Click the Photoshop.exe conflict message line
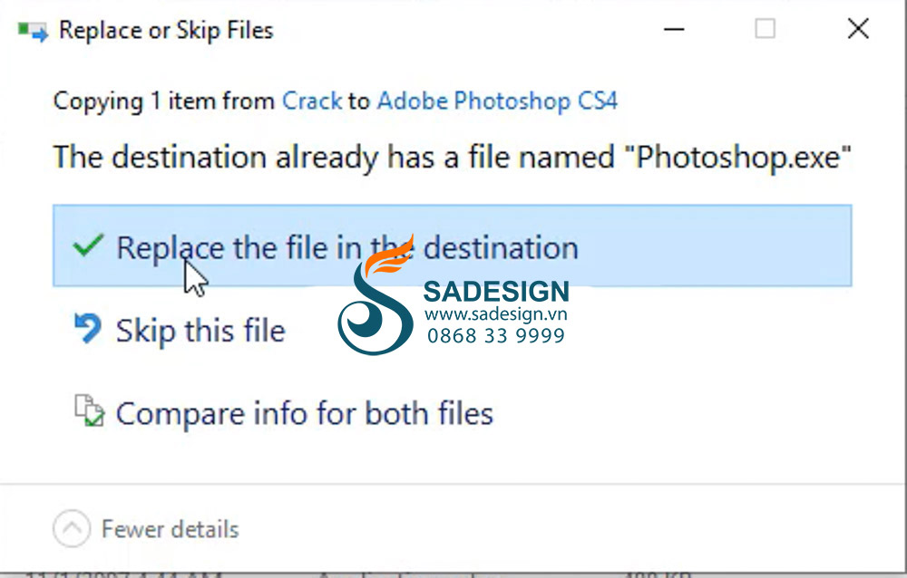 pyautogui.click(x=453, y=158)
